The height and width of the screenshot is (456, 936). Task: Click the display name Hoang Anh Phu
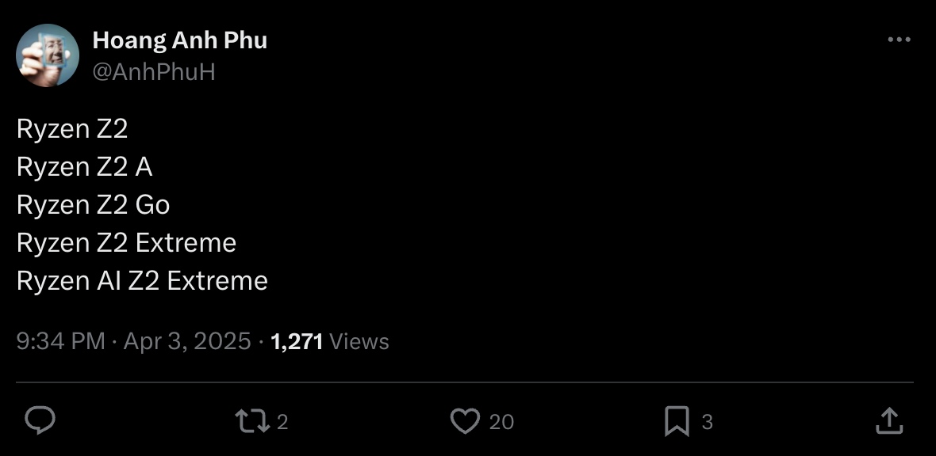coord(180,40)
